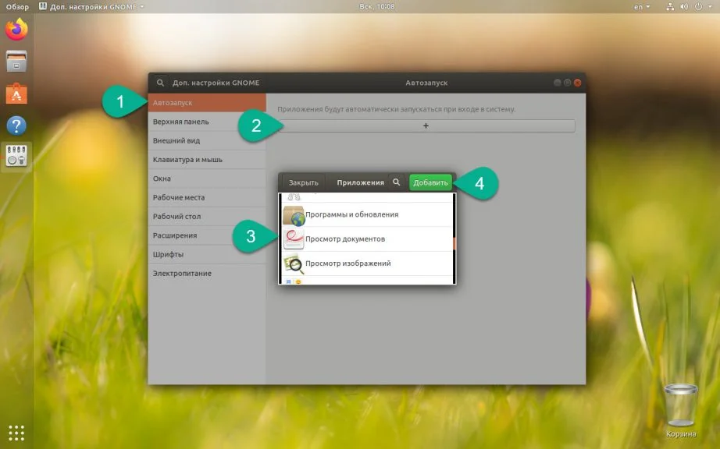Click the Закрыть button
Screen dimensions: 720x449
click(304, 182)
